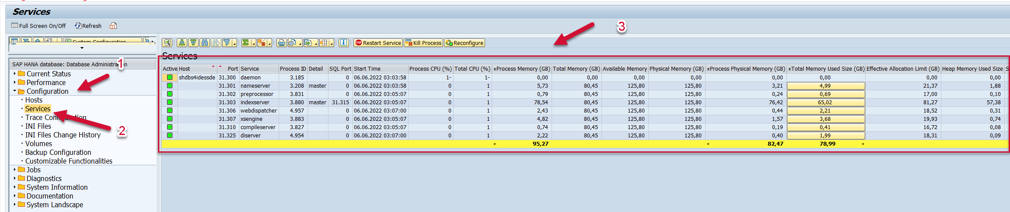Click the Find binoculars icon
Viewport: 1010px width, 212px height.
(205, 43)
